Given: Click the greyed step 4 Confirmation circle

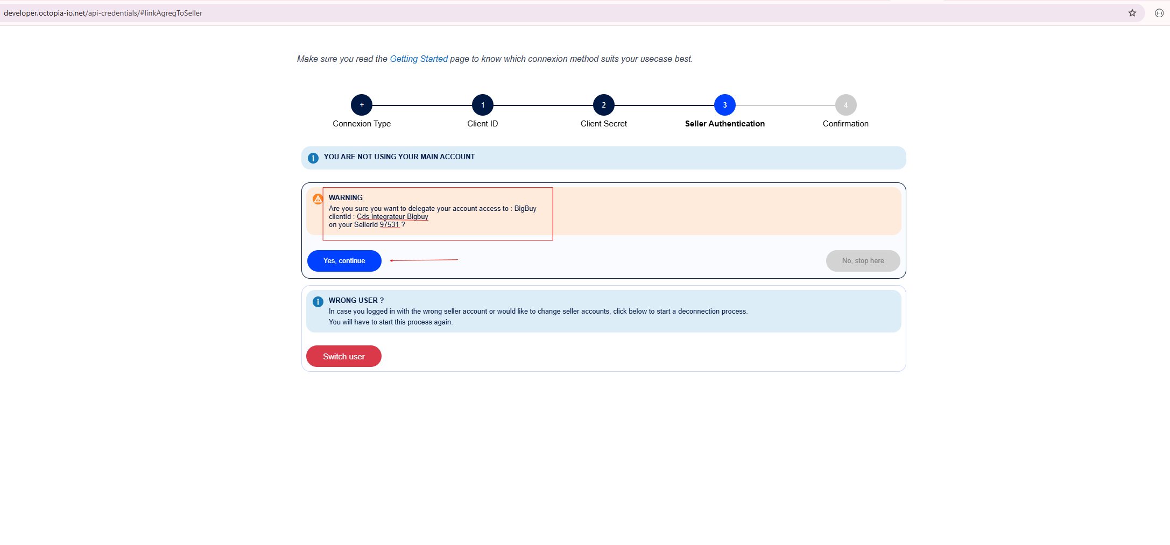Looking at the screenshot, I should (x=845, y=105).
